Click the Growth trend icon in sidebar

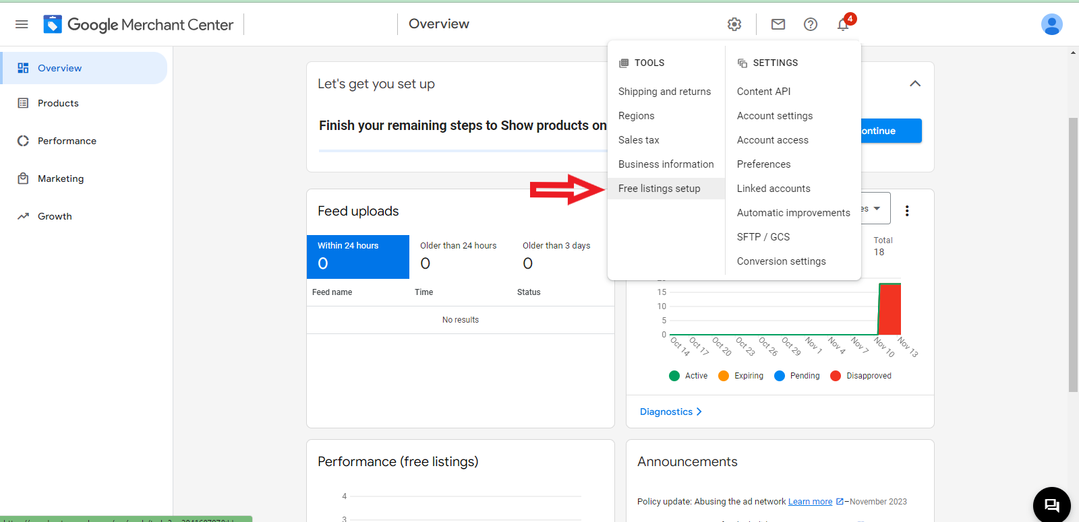coord(23,216)
